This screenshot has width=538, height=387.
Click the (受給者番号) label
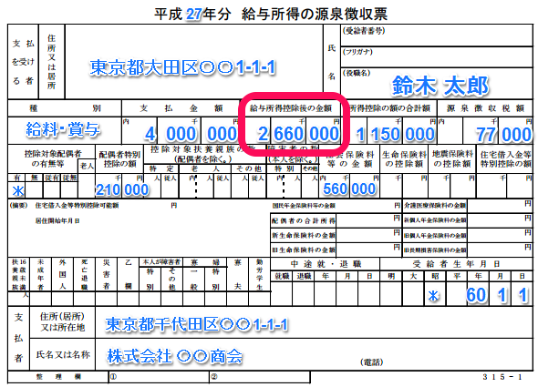point(364,31)
